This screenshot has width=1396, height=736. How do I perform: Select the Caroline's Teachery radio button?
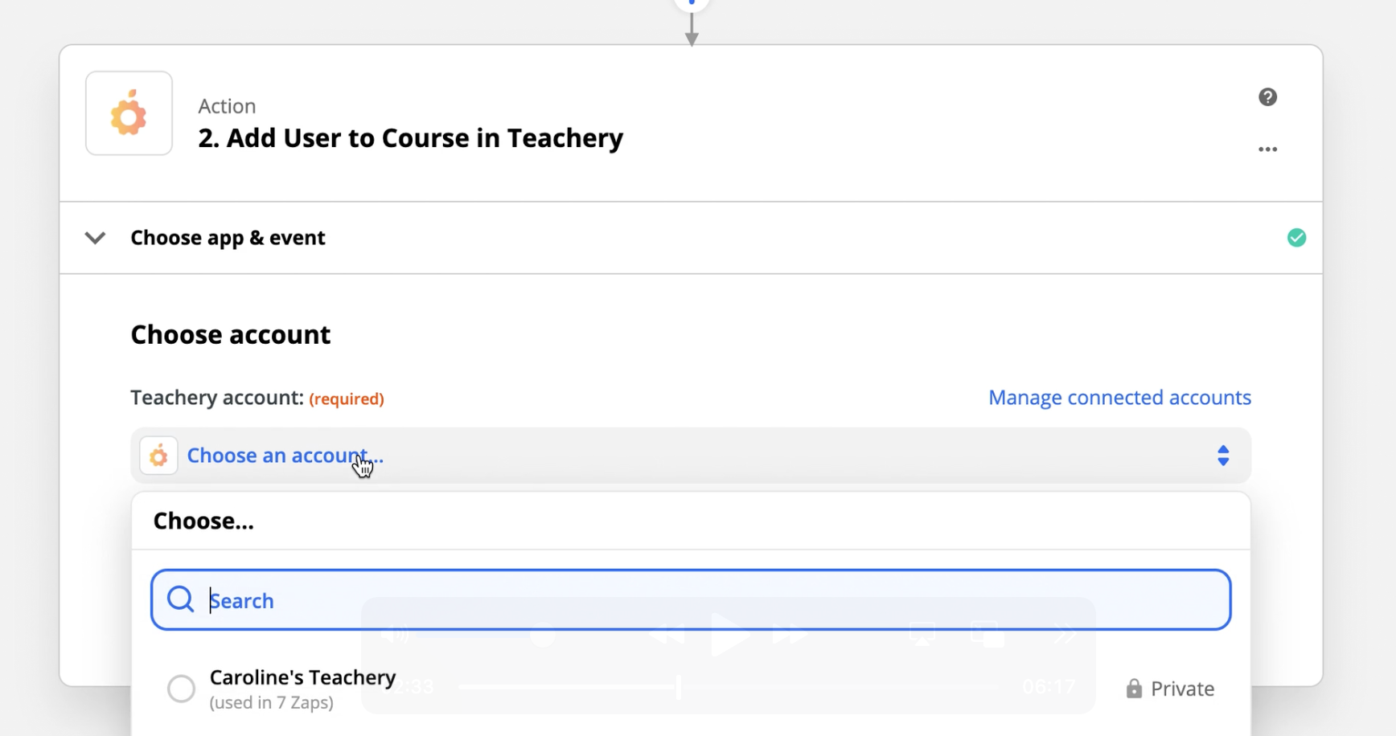181,689
